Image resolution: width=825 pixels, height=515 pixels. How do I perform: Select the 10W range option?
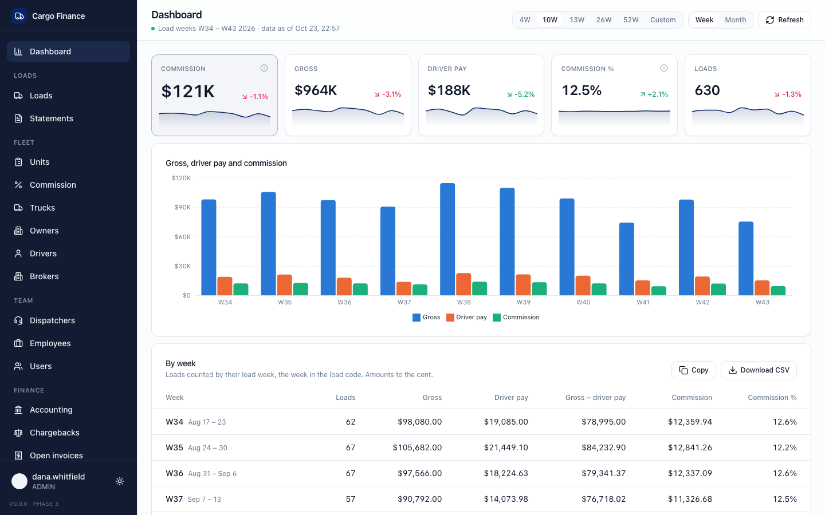click(x=550, y=20)
